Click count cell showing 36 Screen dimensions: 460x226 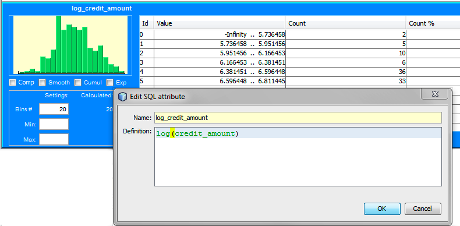click(x=346, y=72)
